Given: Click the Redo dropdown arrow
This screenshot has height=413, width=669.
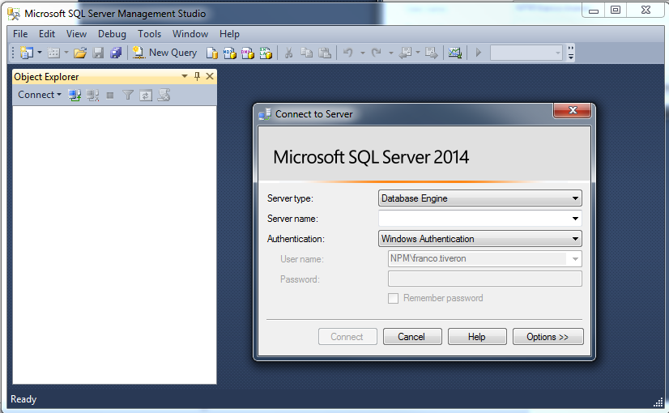Looking at the screenshot, I should [390, 53].
